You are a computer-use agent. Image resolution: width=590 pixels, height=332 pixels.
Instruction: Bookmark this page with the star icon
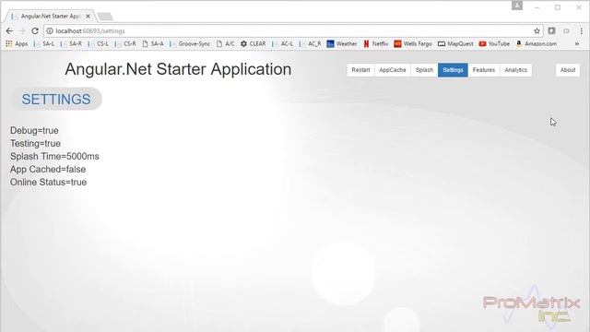point(537,30)
